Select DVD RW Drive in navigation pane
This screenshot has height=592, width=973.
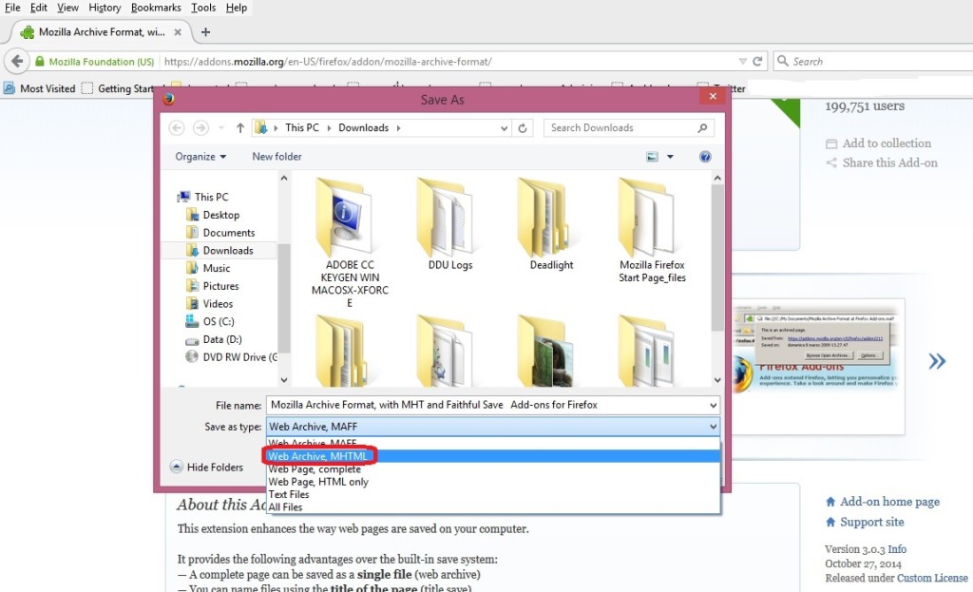(231, 356)
